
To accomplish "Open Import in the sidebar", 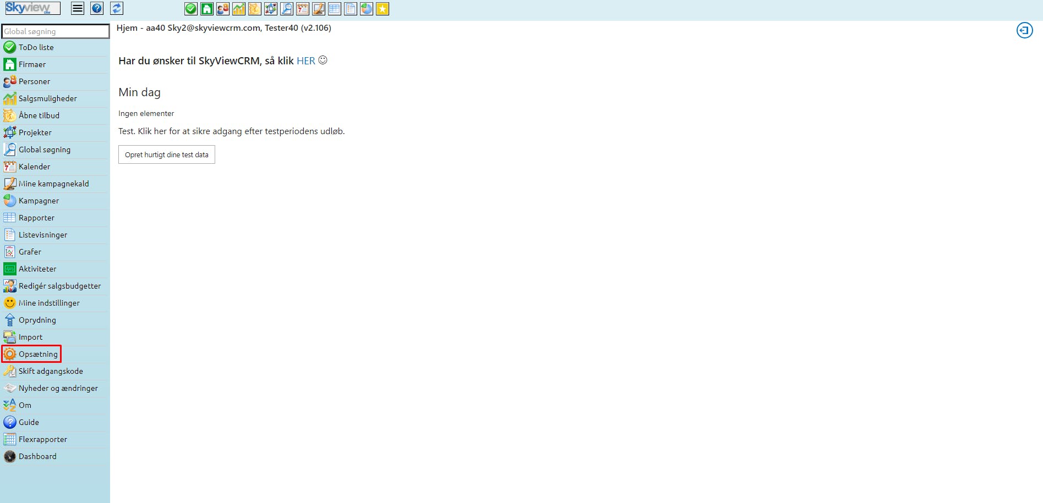I will click(x=55, y=337).
